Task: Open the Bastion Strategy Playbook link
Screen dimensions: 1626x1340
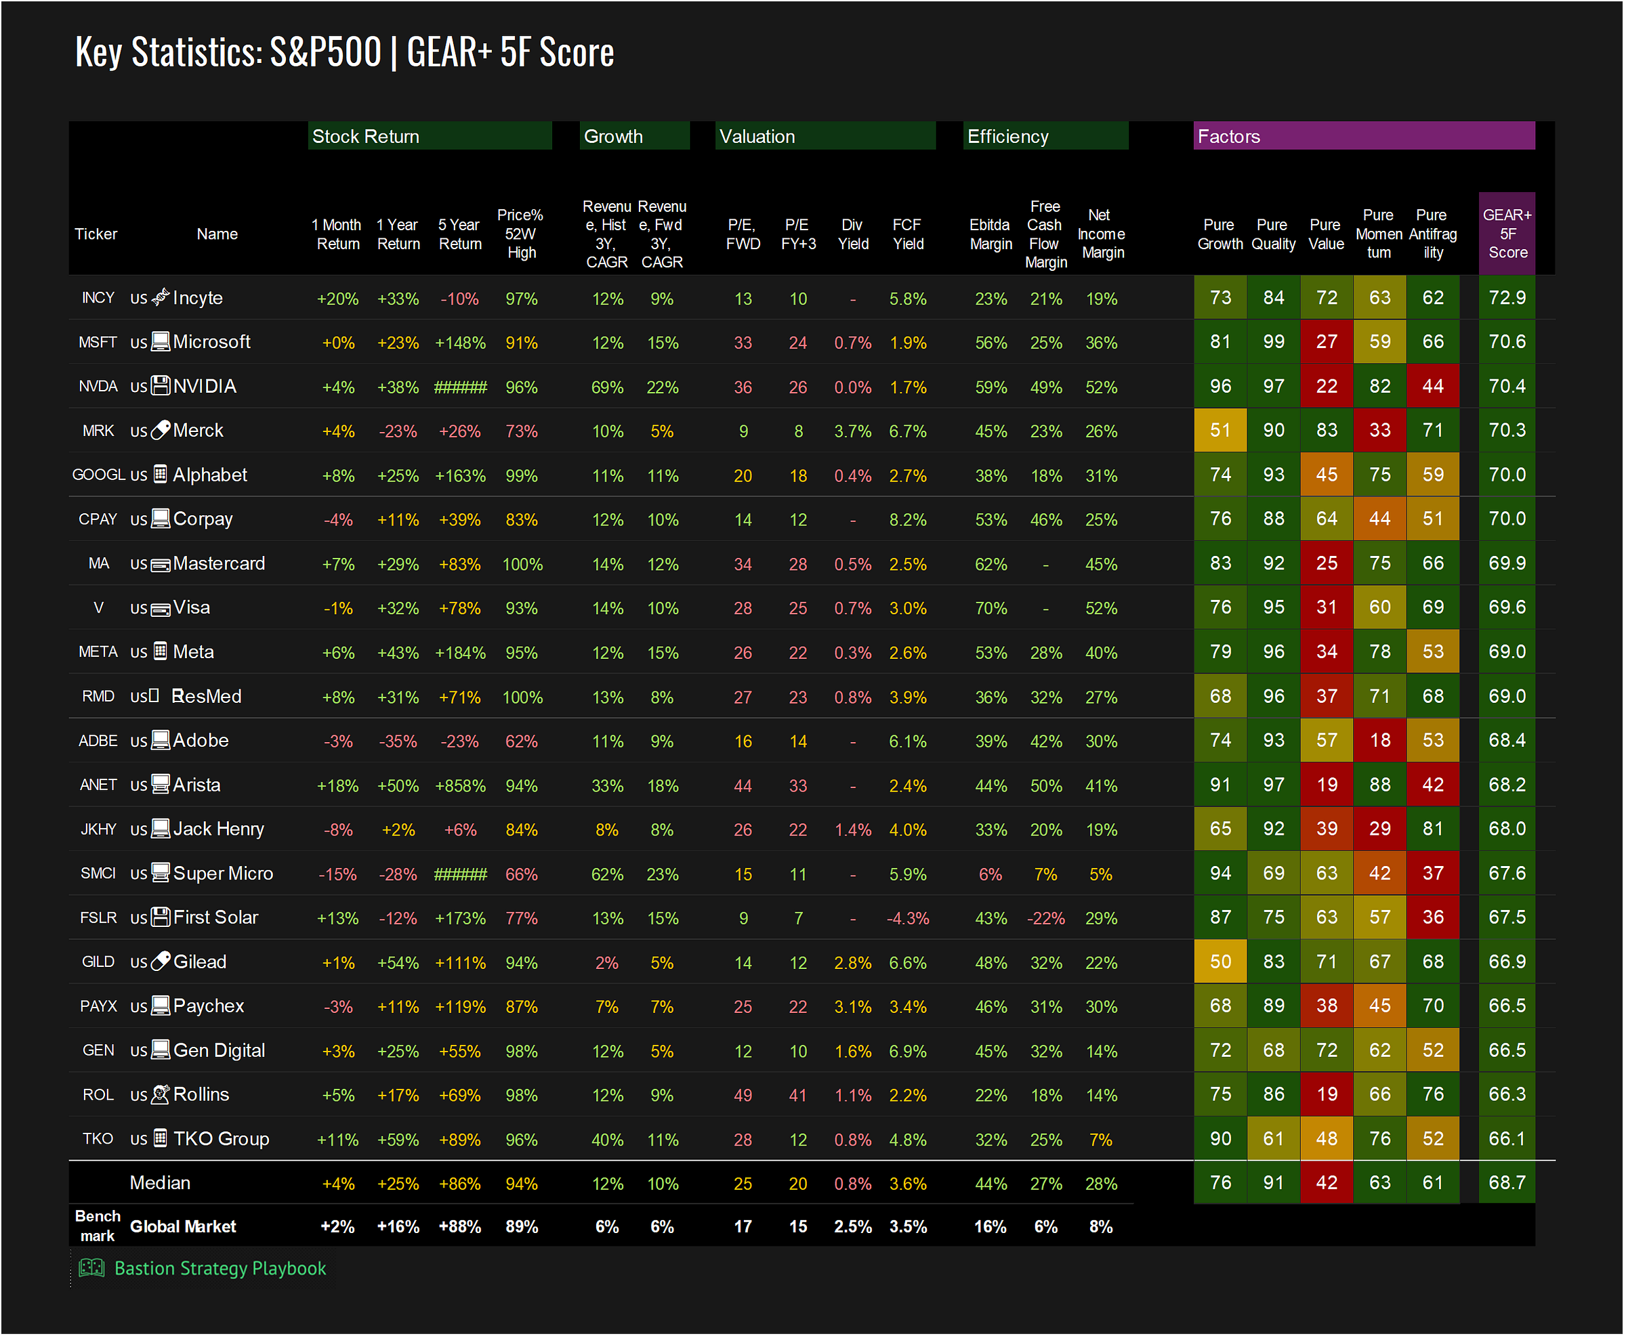Action: click(x=220, y=1268)
